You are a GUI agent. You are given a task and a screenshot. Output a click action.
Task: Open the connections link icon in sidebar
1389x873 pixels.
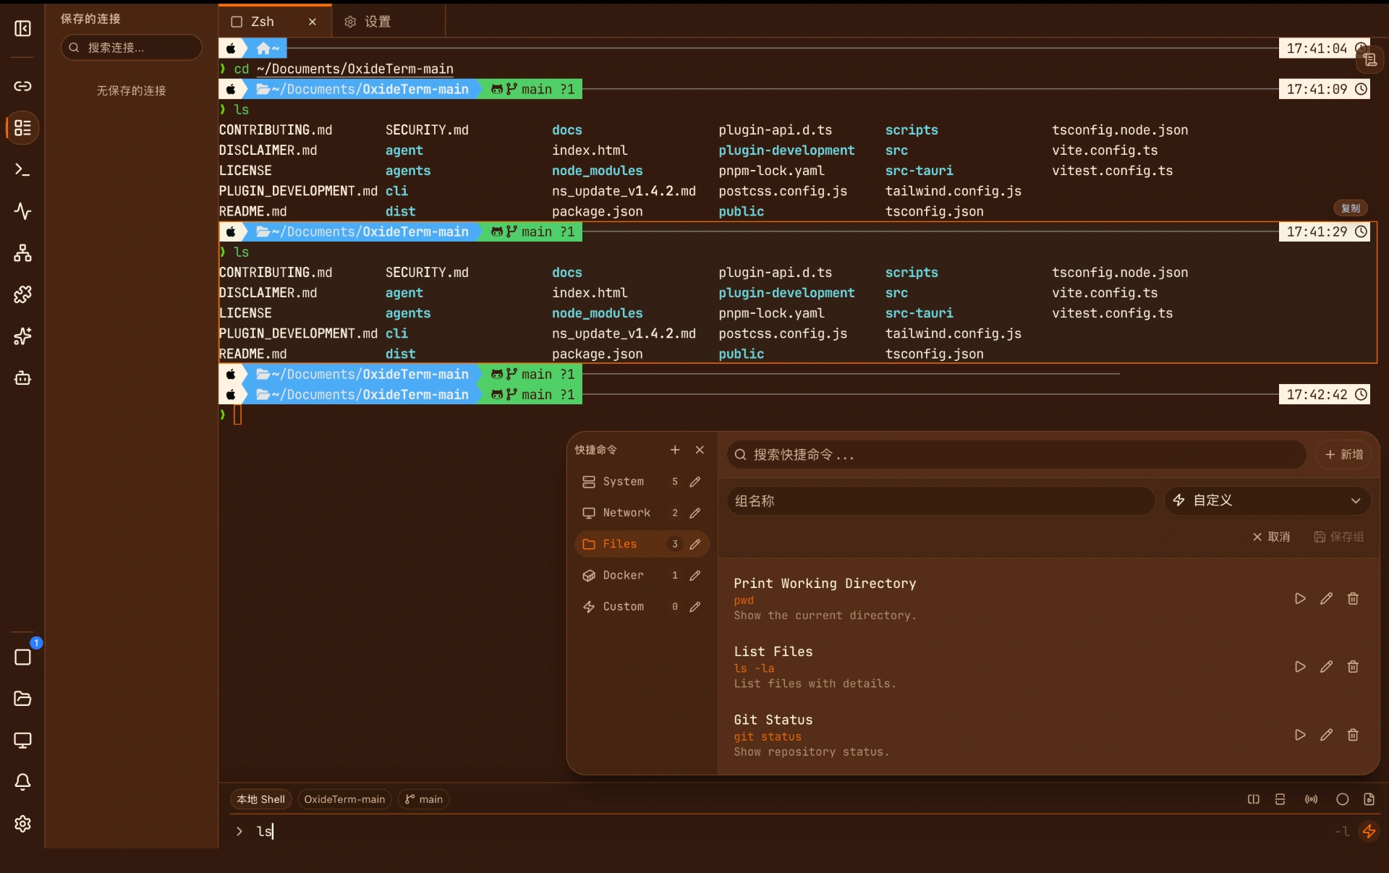coord(22,86)
